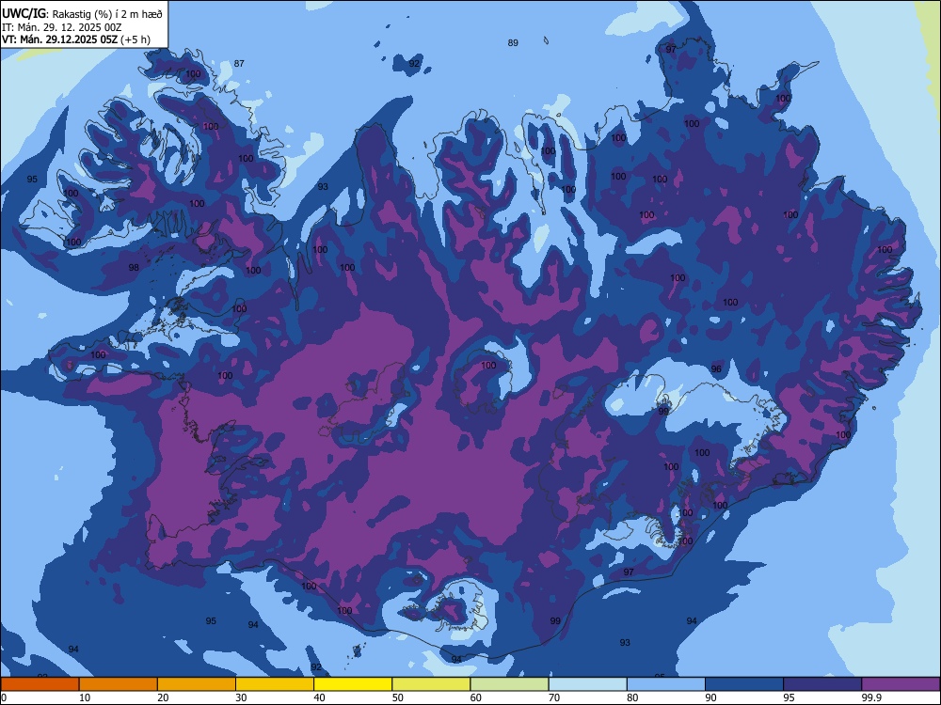Click the legend scale label '30'

(241, 697)
